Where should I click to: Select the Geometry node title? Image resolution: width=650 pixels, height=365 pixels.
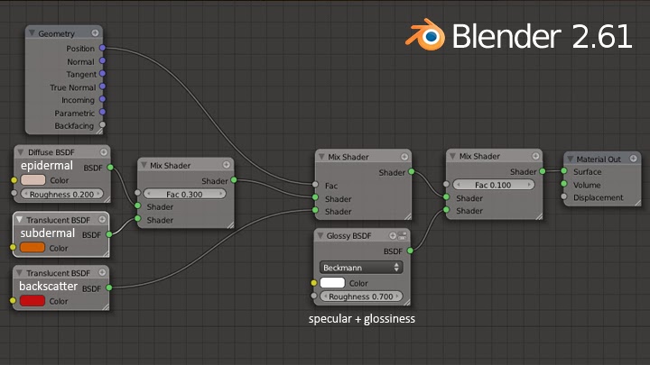pyautogui.click(x=56, y=33)
